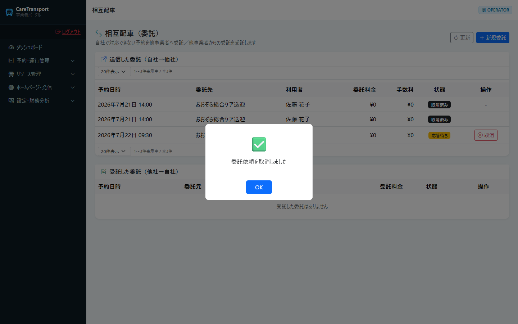Click 受託した委託はありません message
The width and height of the screenshot is (518, 324).
point(302,206)
